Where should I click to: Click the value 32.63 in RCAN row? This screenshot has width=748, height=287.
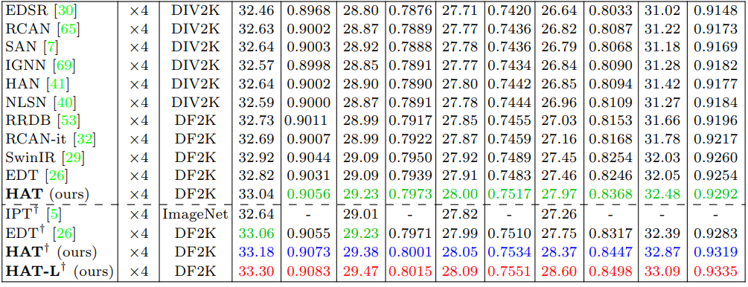tap(256, 30)
